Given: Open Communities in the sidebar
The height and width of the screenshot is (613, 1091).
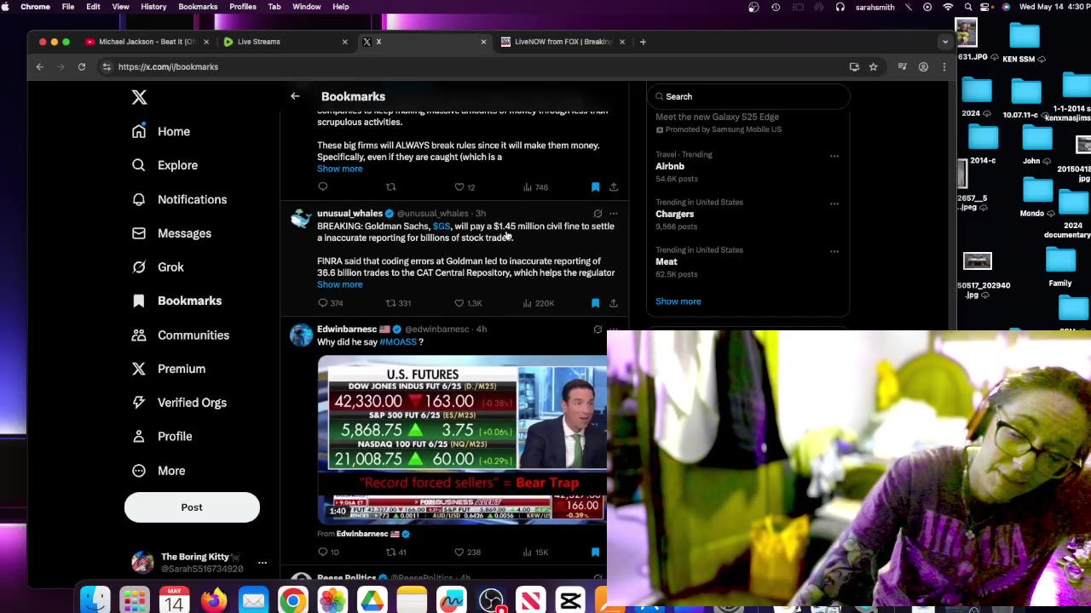Looking at the screenshot, I should [181, 335].
